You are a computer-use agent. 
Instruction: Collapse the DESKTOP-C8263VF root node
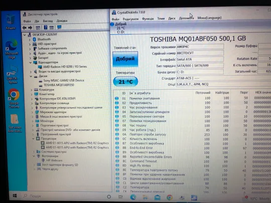[x=25, y=35]
